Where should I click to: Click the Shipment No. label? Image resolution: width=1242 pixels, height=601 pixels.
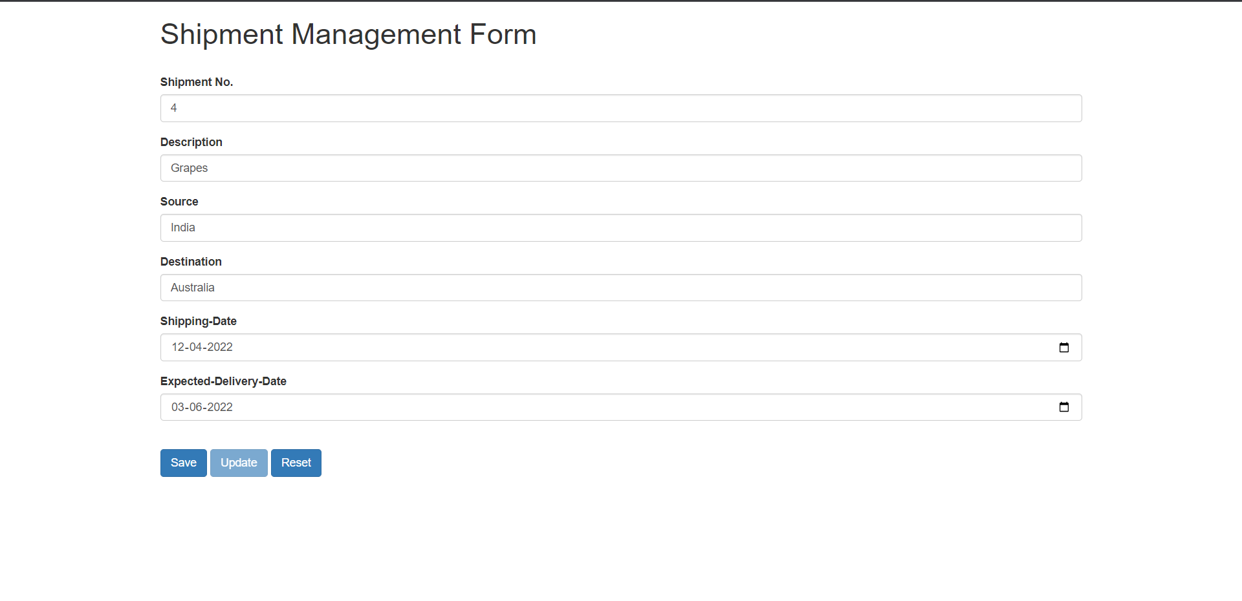pos(196,82)
